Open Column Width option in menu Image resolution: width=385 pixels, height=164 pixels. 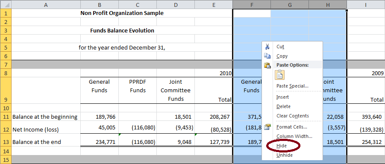click(294, 136)
